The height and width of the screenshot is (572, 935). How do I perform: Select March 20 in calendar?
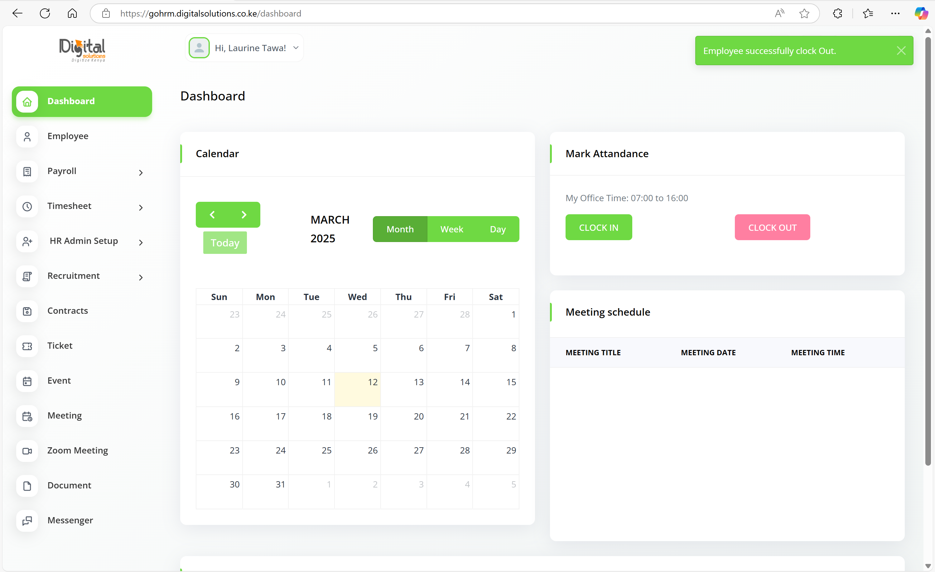point(404,424)
